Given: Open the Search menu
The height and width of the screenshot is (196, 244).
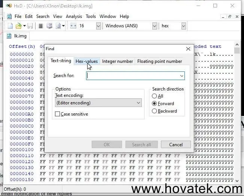Looking at the screenshot, I should pos(43,16).
